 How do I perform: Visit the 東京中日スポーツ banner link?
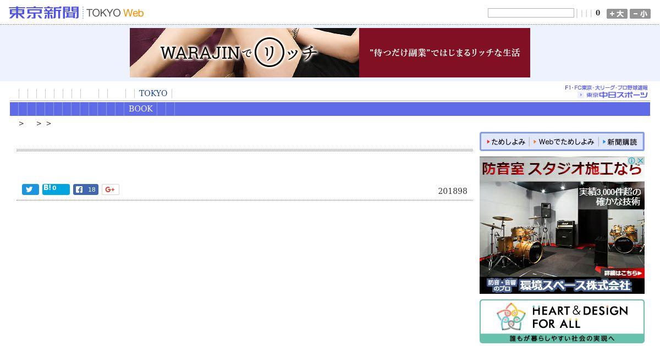coord(606,92)
